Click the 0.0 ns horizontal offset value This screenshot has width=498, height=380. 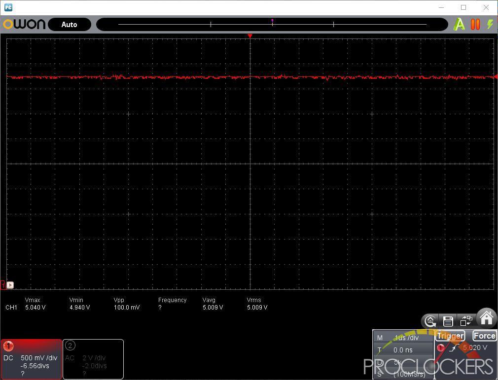[403, 350]
